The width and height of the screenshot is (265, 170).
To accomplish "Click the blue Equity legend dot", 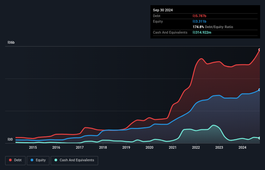I will coord(32,160).
